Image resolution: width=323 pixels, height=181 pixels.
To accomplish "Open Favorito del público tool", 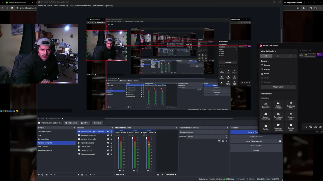I will [278, 116].
